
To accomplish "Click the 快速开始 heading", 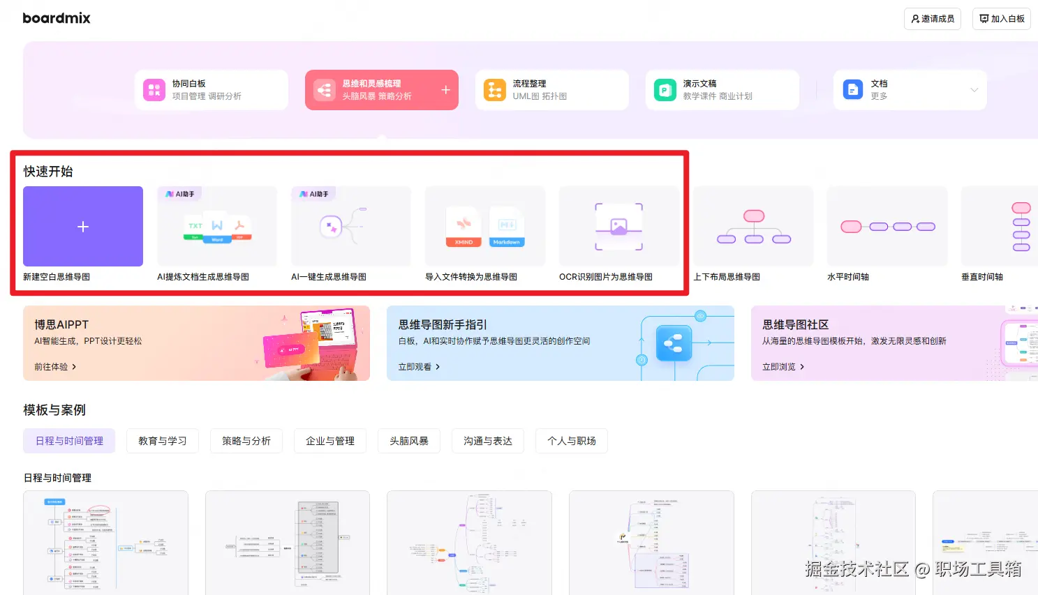I will 48,172.
